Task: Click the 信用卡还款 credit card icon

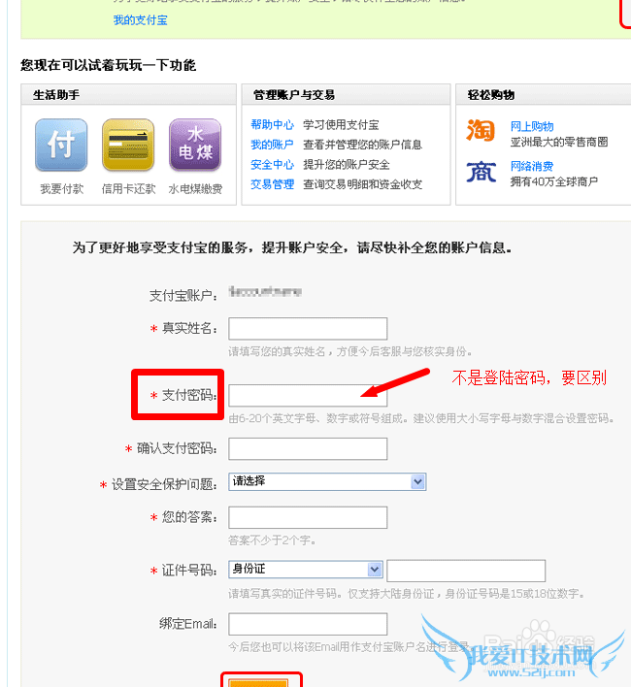Action: (x=128, y=145)
